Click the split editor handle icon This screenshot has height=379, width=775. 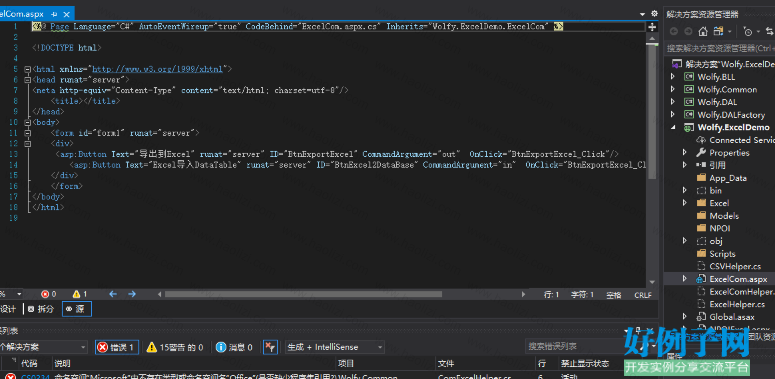[x=652, y=27]
